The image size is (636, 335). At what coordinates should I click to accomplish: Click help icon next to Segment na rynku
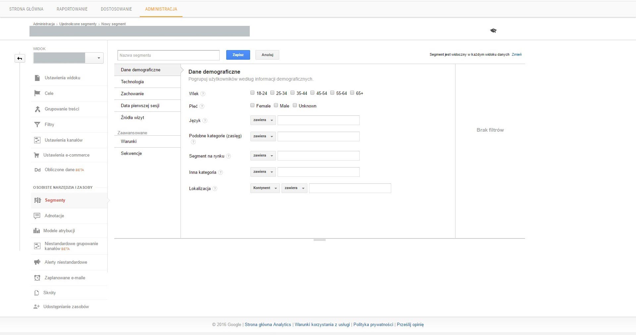click(229, 156)
